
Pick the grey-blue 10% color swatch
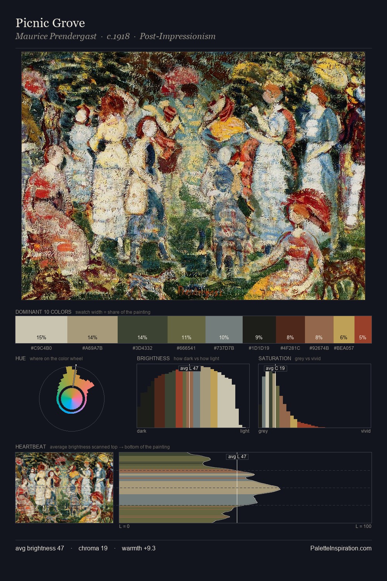tap(224, 330)
